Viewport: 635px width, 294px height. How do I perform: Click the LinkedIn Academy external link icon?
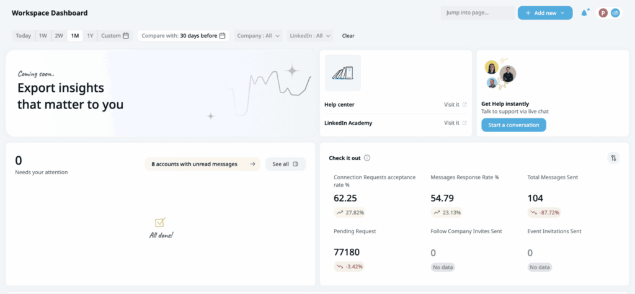pyautogui.click(x=464, y=123)
